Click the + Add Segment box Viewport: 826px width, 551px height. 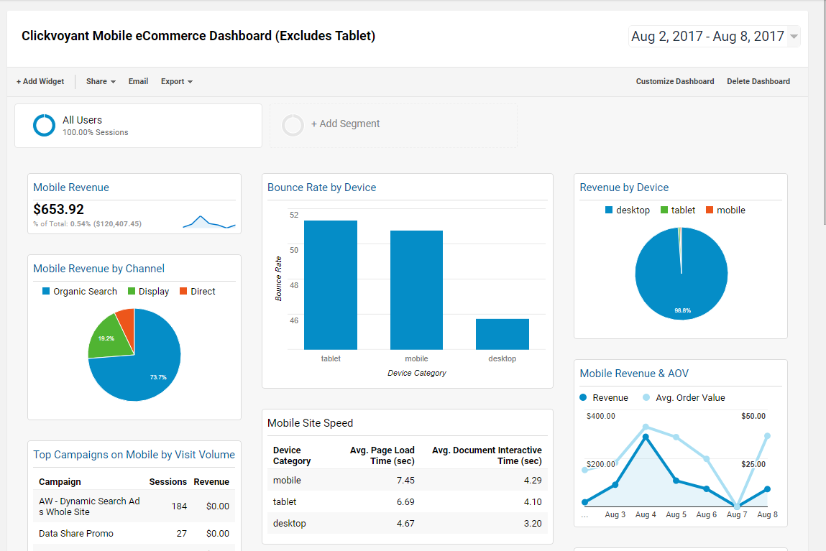click(x=393, y=125)
